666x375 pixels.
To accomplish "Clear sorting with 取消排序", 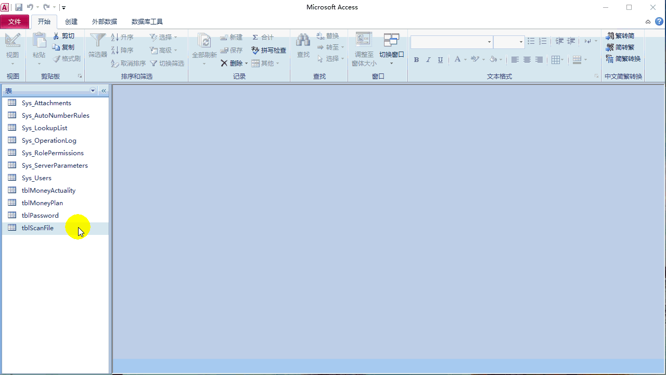I will pyautogui.click(x=129, y=64).
